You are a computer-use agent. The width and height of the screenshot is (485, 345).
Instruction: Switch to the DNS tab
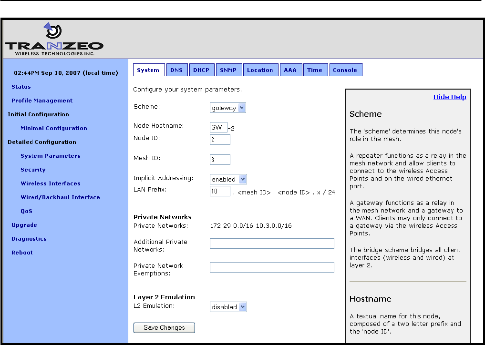tap(176, 70)
